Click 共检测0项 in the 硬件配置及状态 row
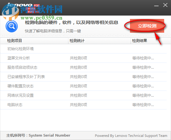This screenshot has width=171, height=140. 79,86
